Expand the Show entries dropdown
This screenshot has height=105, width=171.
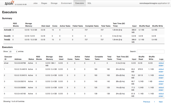click(13, 51)
